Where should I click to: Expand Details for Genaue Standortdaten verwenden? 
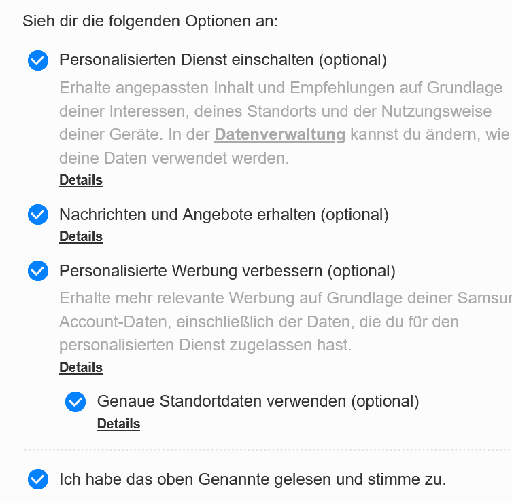tap(118, 424)
